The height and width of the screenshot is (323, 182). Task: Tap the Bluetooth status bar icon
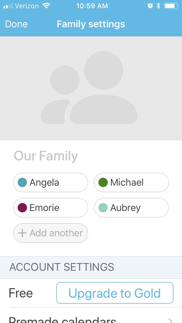click(x=158, y=6)
